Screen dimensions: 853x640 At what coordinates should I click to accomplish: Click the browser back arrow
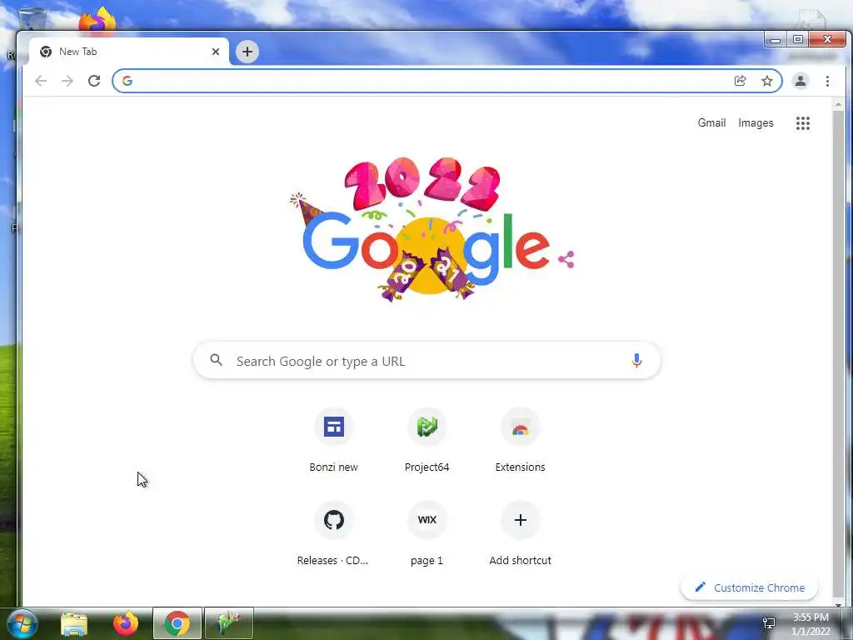41,81
